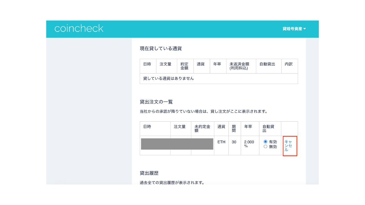Image resolution: width=365 pixels, height=205 pixels.
Task: Click the 30 day period cell
Action: coord(234,142)
